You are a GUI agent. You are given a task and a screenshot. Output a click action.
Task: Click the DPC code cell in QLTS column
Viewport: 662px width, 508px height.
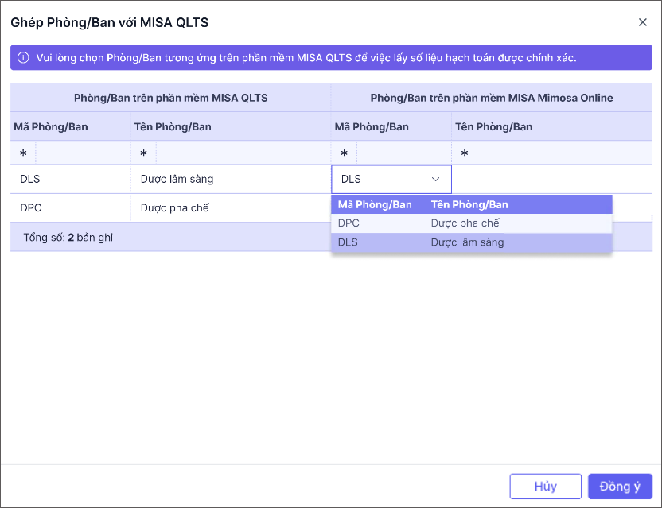coord(71,208)
